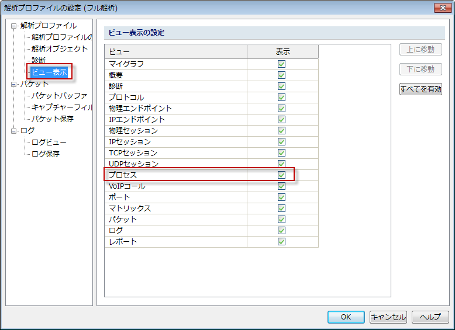The image size is (455, 330).
Task: Open パケットバッファ settings
Action: (60, 96)
